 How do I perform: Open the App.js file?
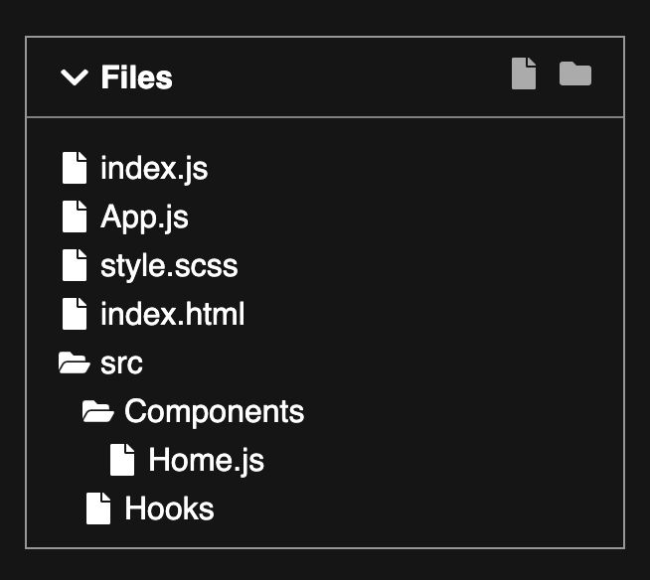[144, 217]
